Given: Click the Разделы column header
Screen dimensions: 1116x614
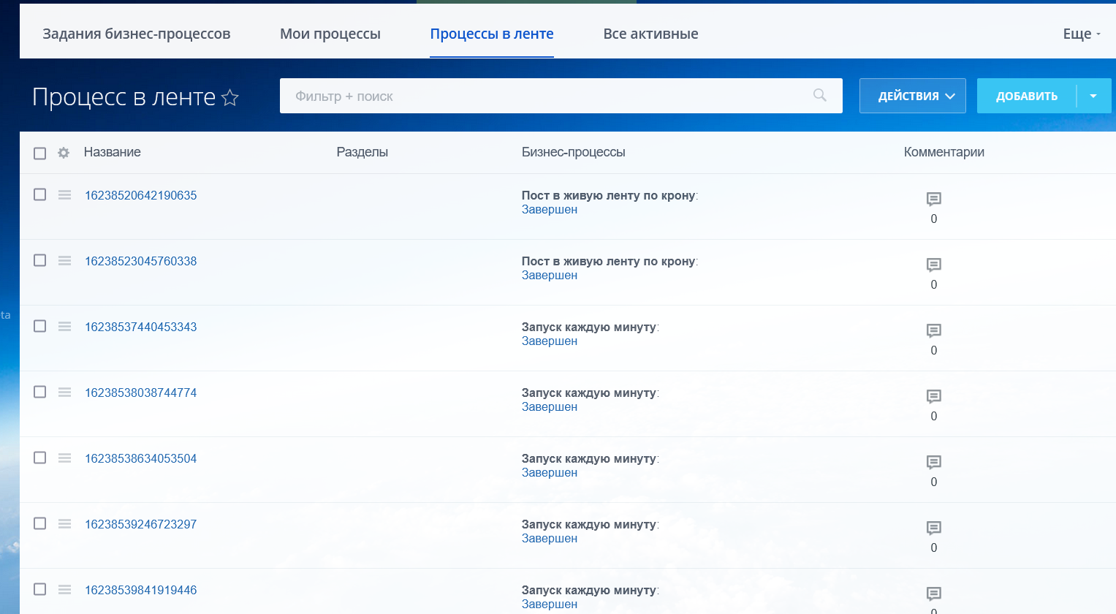Looking at the screenshot, I should point(362,152).
